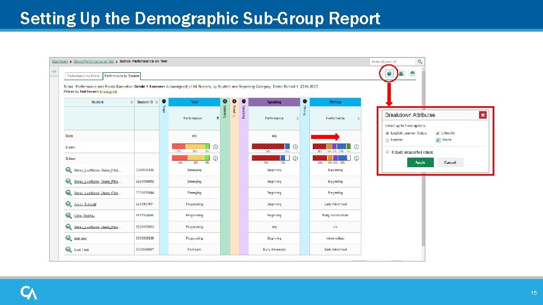
Task: Toggle English Learner Status checkbox
Action: tap(387, 133)
